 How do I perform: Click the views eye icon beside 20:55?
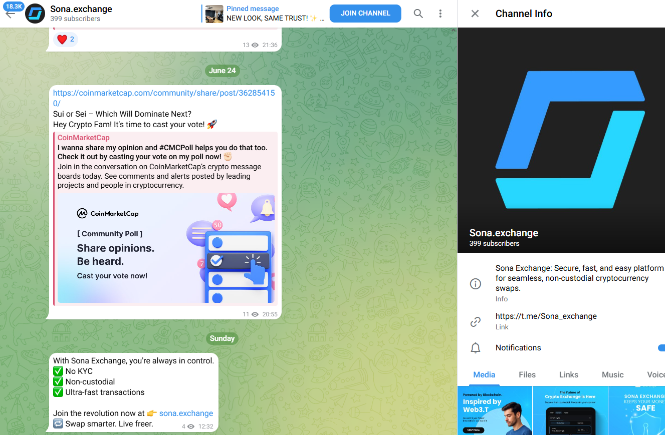(255, 314)
